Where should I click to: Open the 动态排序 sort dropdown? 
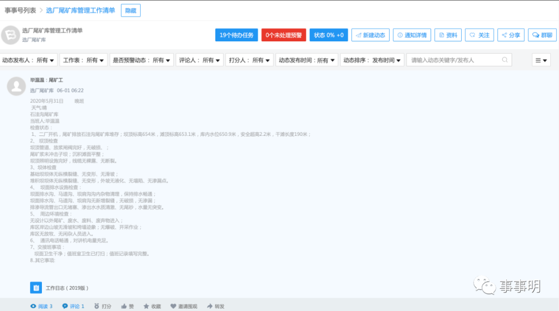(x=372, y=60)
